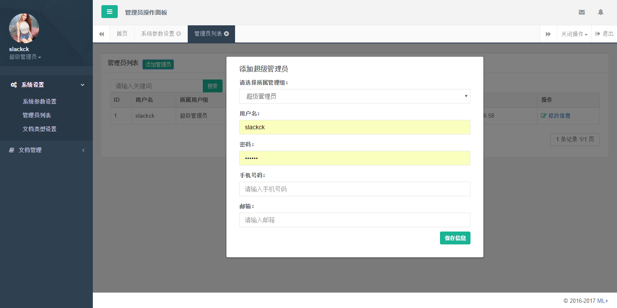Click the green hamburger menu button
Screen dimensions: 617x308
[x=109, y=12]
